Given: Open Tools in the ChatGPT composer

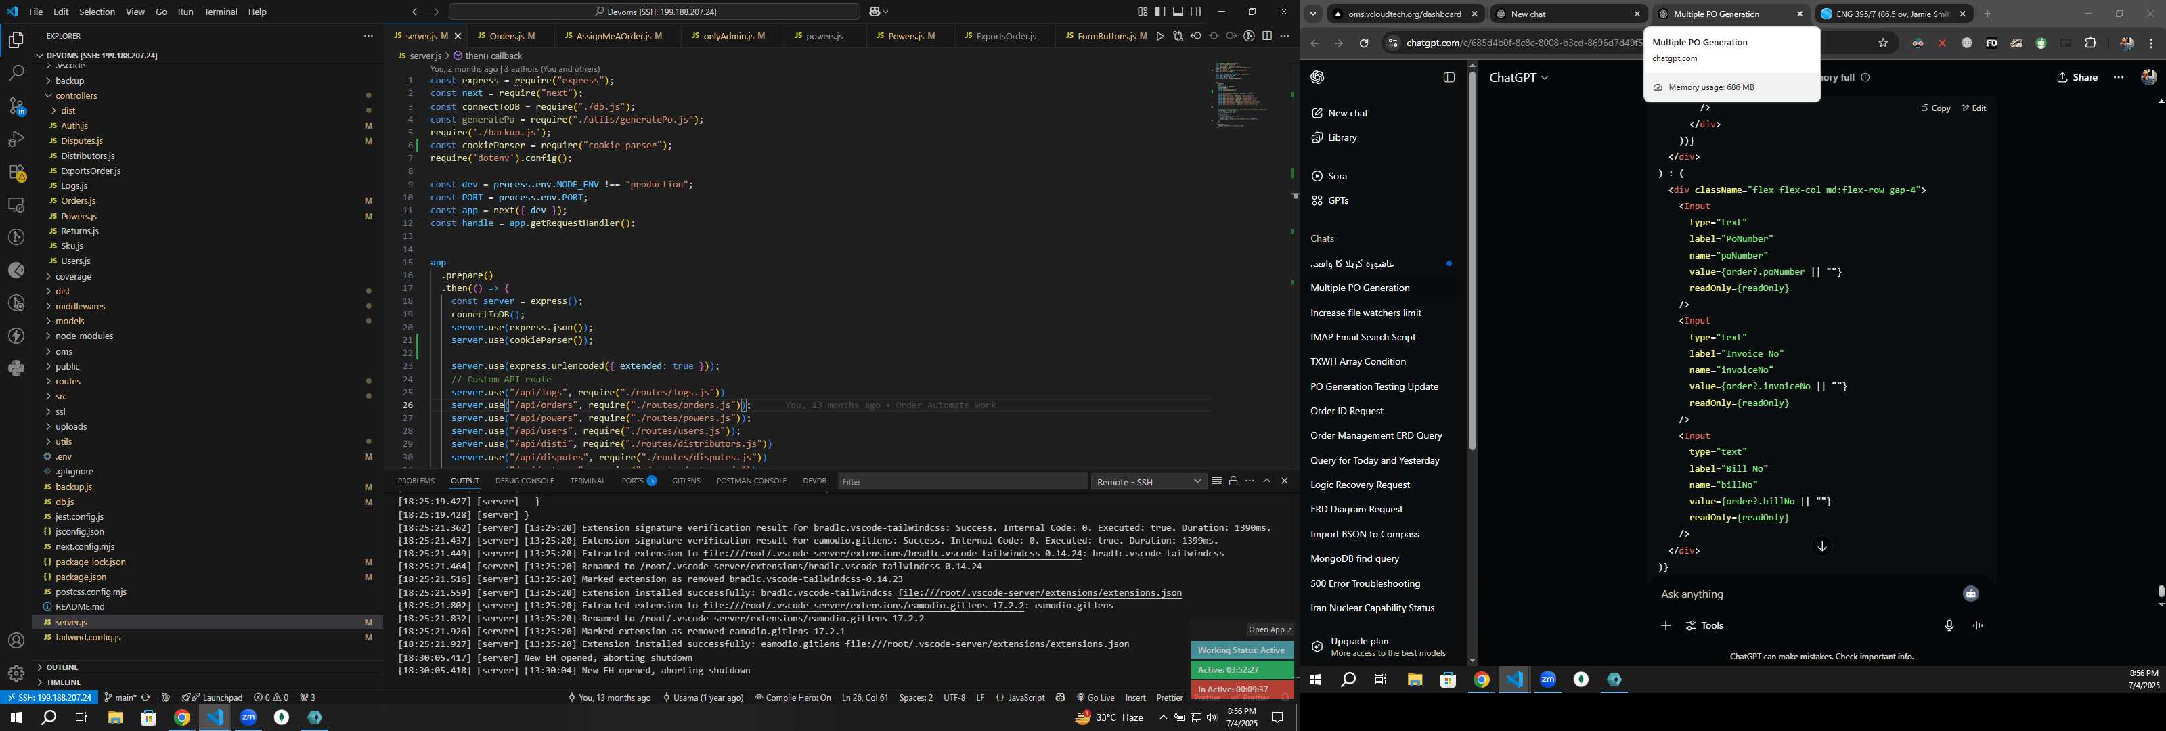Looking at the screenshot, I should tap(1705, 626).
